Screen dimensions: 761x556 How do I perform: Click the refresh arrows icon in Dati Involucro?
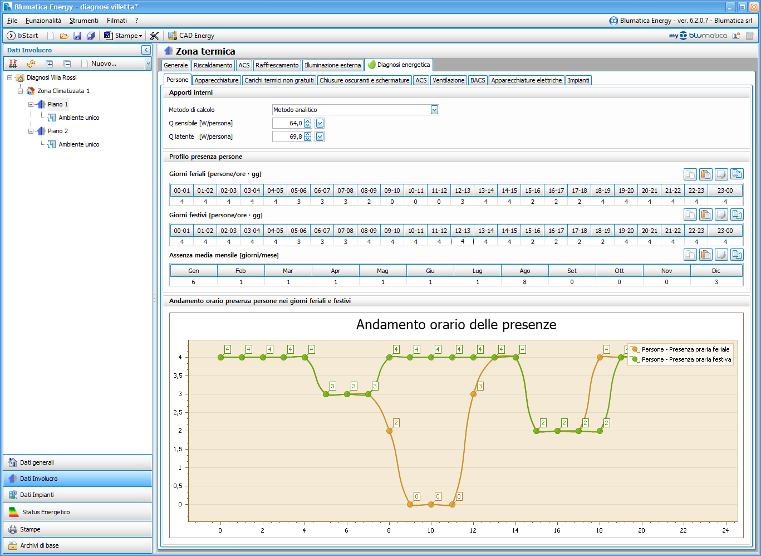coord(31,64)
